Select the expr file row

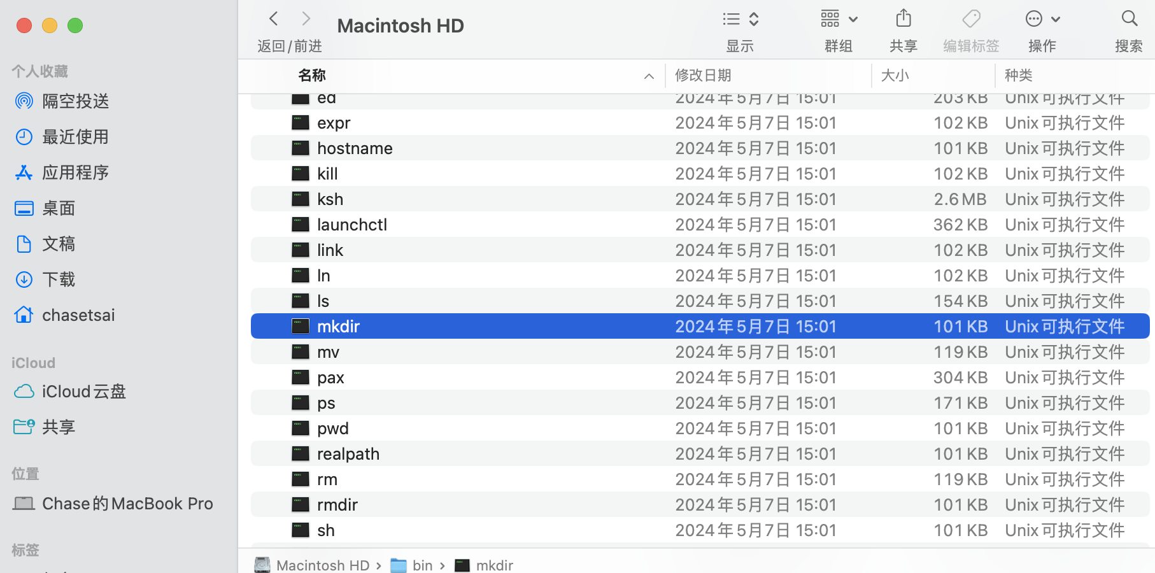700,122
